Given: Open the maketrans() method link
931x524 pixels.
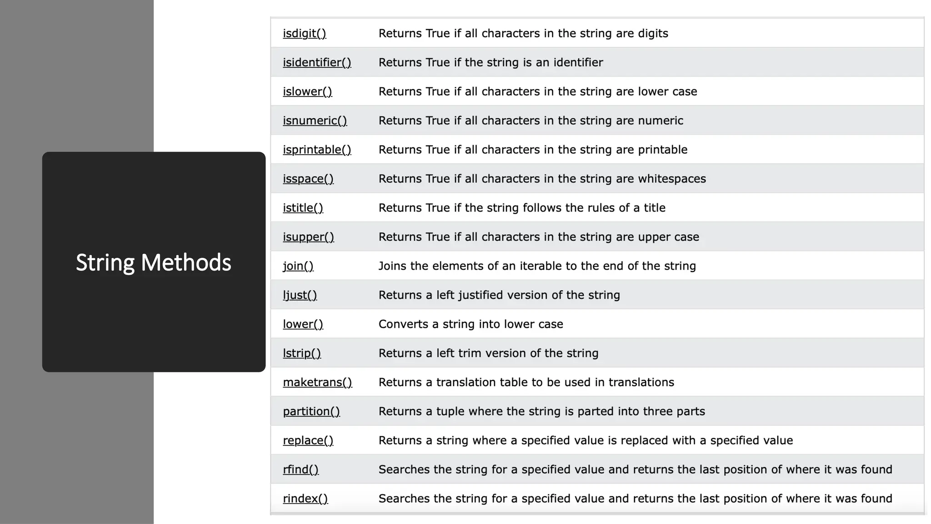Looking at the screenshot, I should point(317,383).
